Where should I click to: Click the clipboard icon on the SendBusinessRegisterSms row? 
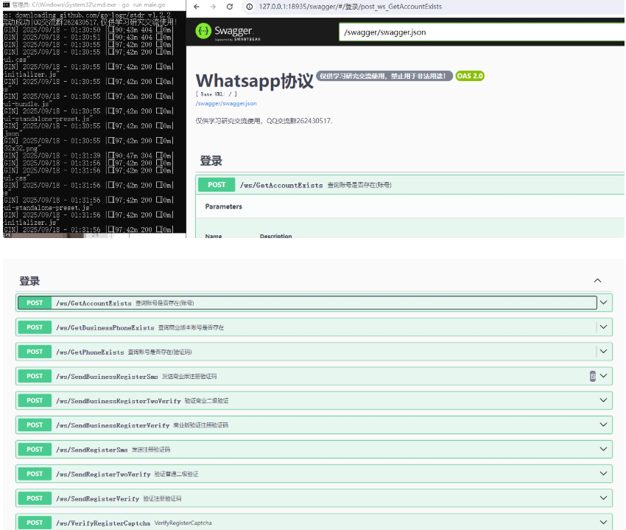[x=593, y=376]
